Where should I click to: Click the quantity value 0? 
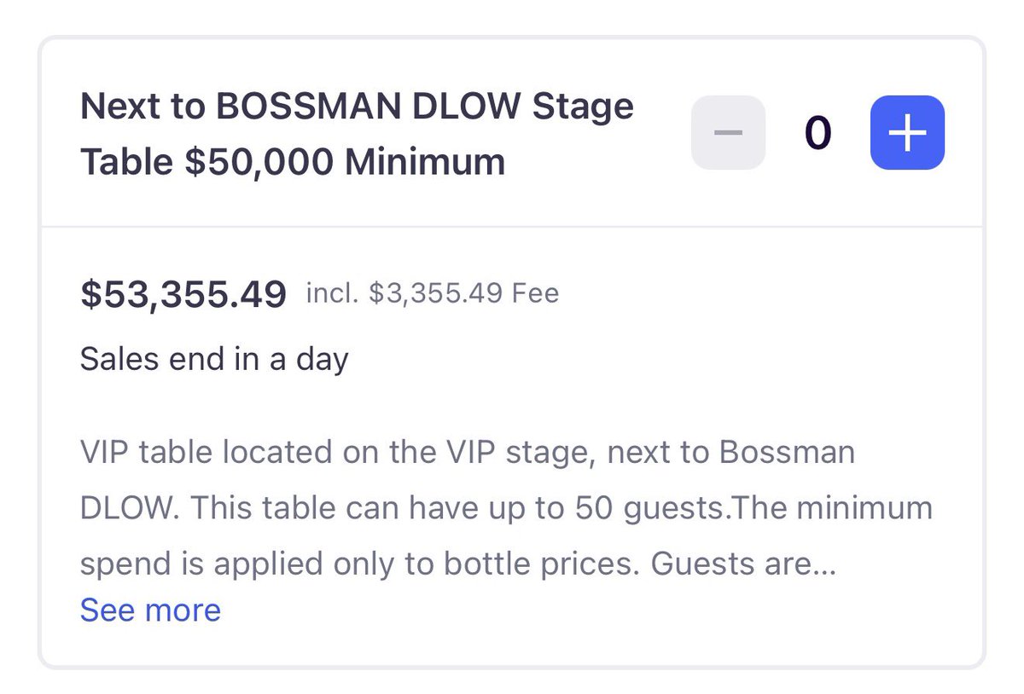(x=817, y=133)
